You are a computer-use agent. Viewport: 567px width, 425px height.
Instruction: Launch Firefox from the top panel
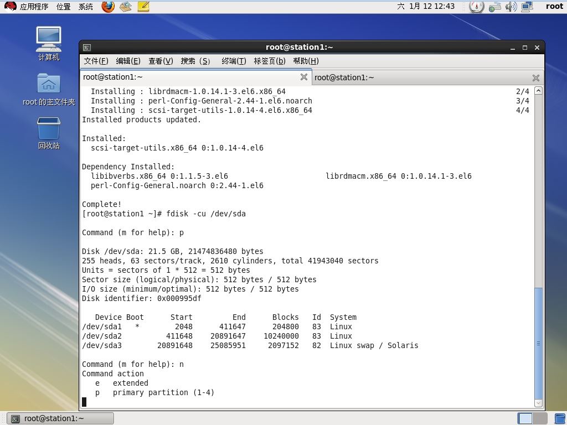[x=108, y=7]
